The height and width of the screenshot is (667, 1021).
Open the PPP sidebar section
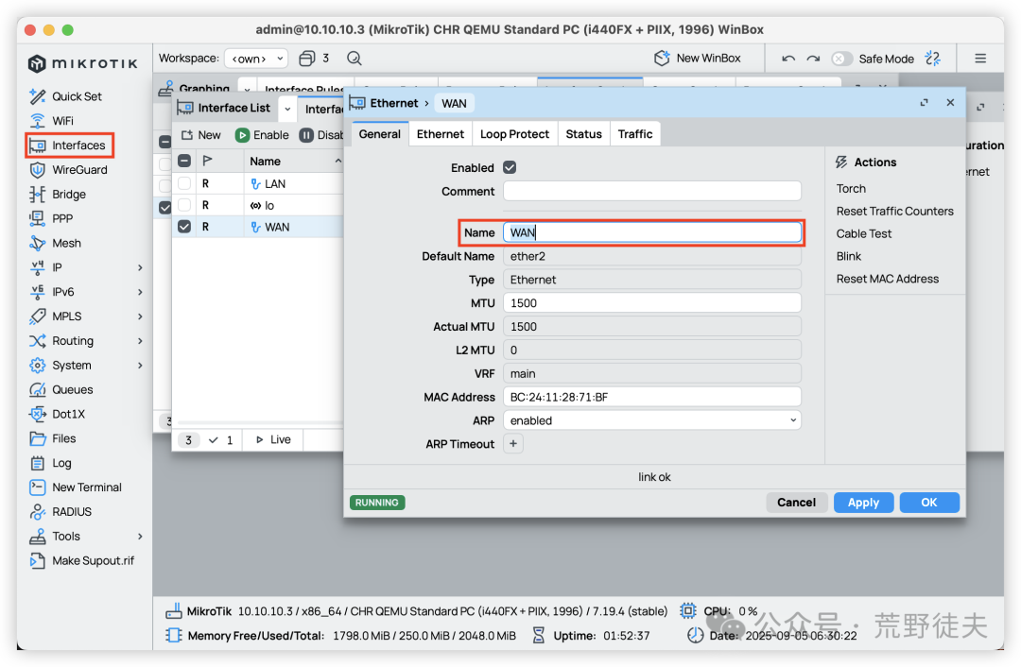point(51,218)
